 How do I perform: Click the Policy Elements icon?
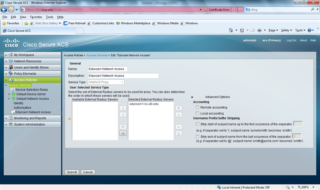(11, 74)
